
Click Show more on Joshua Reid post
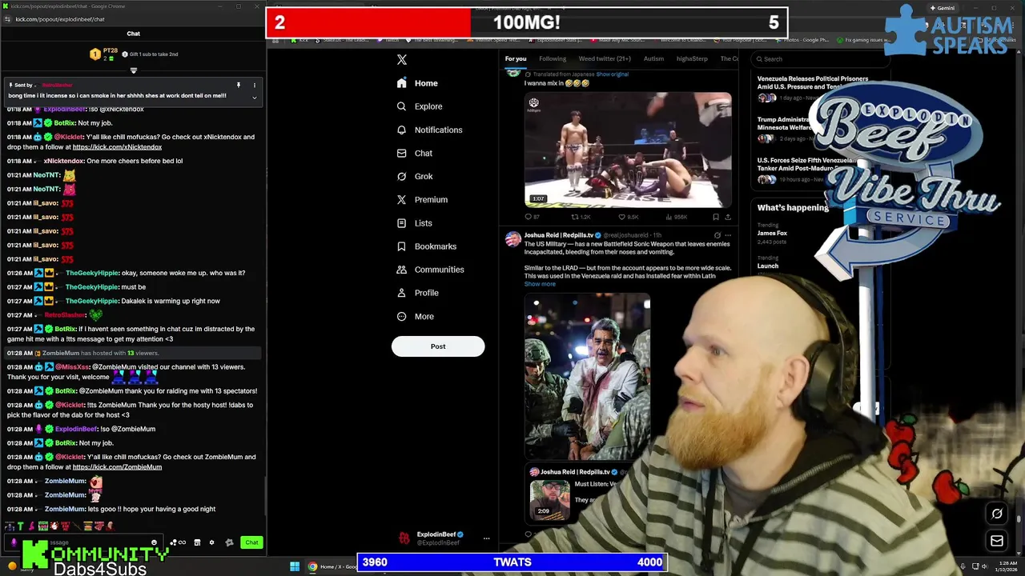pos(540,284)
